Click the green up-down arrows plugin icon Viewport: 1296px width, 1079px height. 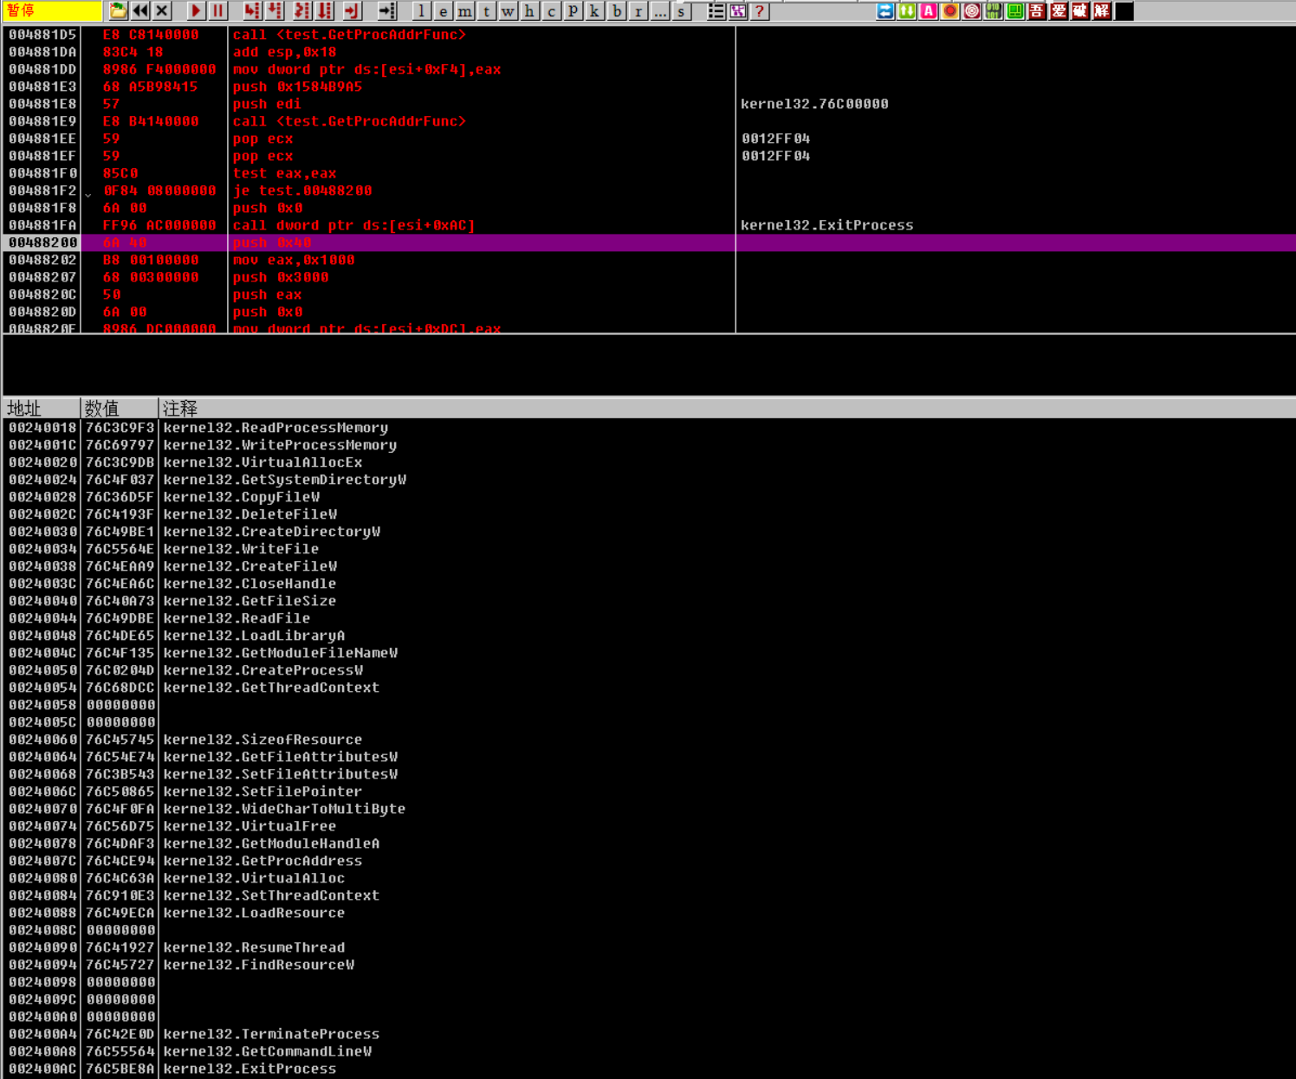[x=907, y=10]
